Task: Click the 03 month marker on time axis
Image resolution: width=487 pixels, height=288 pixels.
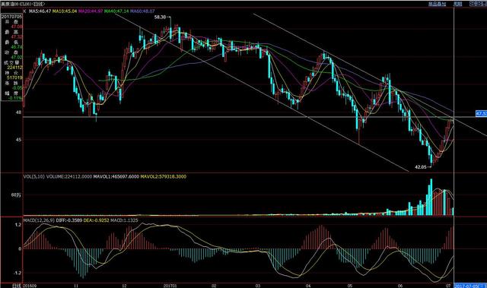Action: coord(258,286)
